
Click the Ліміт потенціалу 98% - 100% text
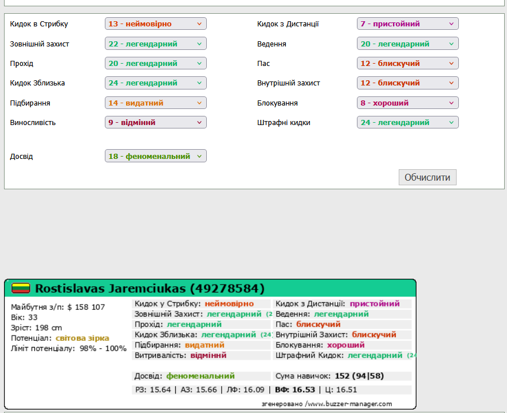click(x=69, y=348)
